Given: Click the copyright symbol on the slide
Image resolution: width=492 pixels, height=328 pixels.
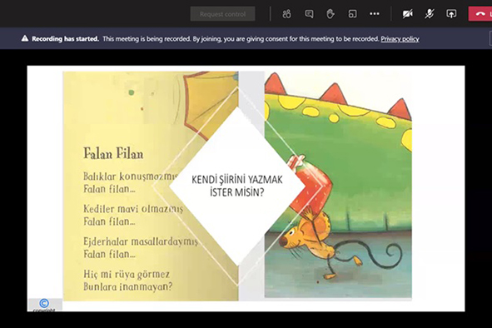Looking at the screenshot, I should point(44,303).
